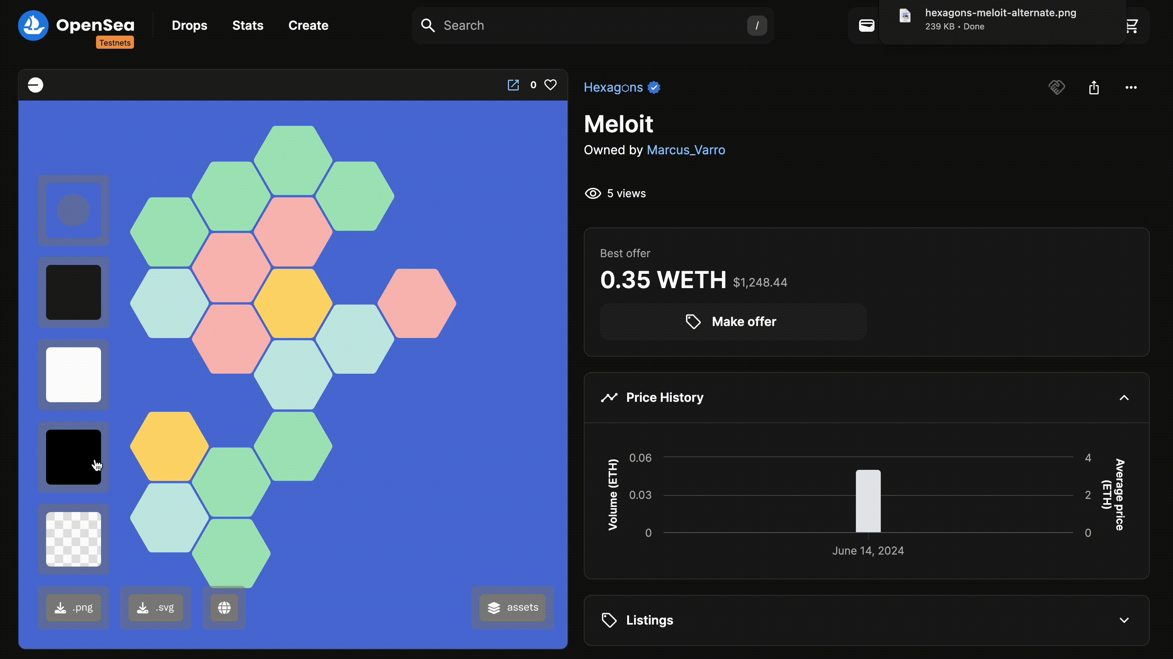Expand the Listings section
The height and width of the screenshot is (659, 1173).
tap(1124, 620)
